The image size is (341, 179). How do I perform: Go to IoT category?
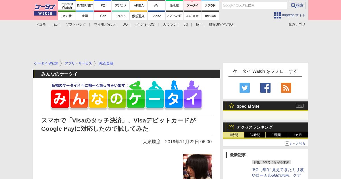click(x=198, y=24)
